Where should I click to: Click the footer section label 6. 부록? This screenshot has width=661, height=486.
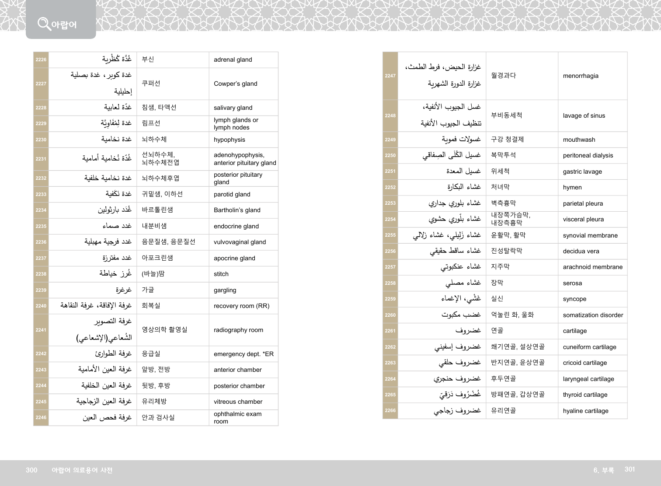click(603, 470)
